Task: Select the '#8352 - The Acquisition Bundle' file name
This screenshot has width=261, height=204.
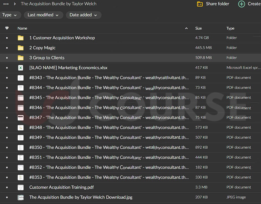Action: (x=109, y=167)
